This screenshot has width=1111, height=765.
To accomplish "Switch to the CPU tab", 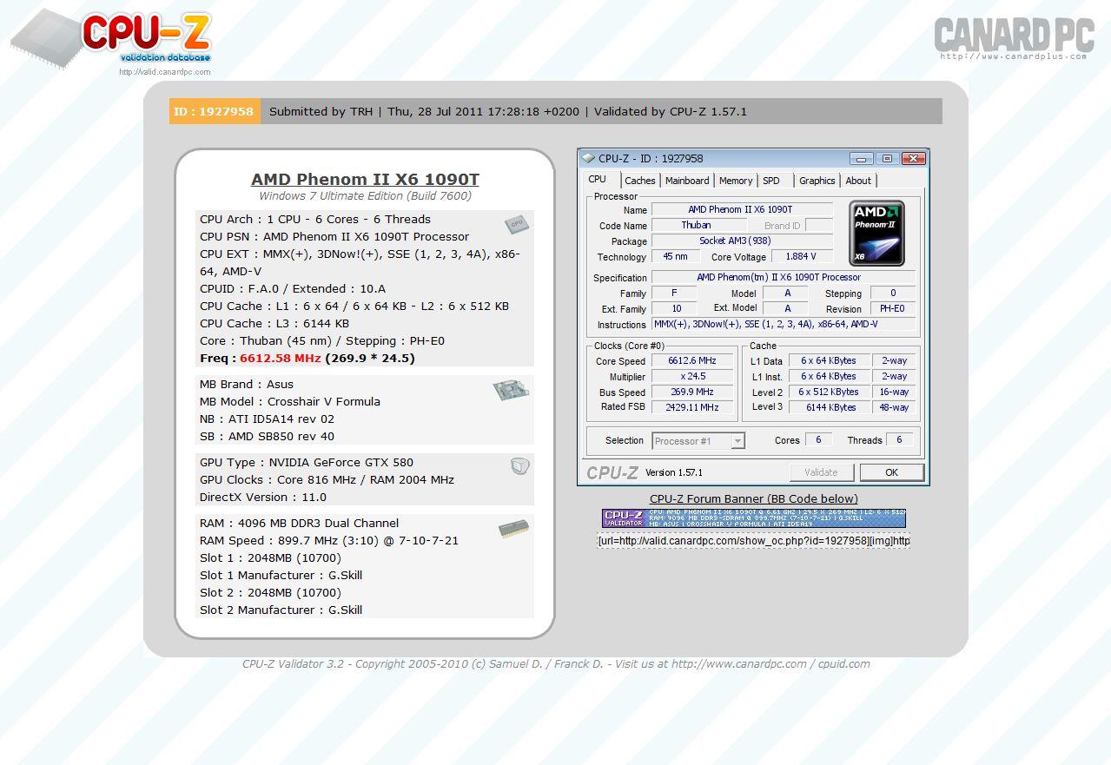I will [x=598, y=180].
